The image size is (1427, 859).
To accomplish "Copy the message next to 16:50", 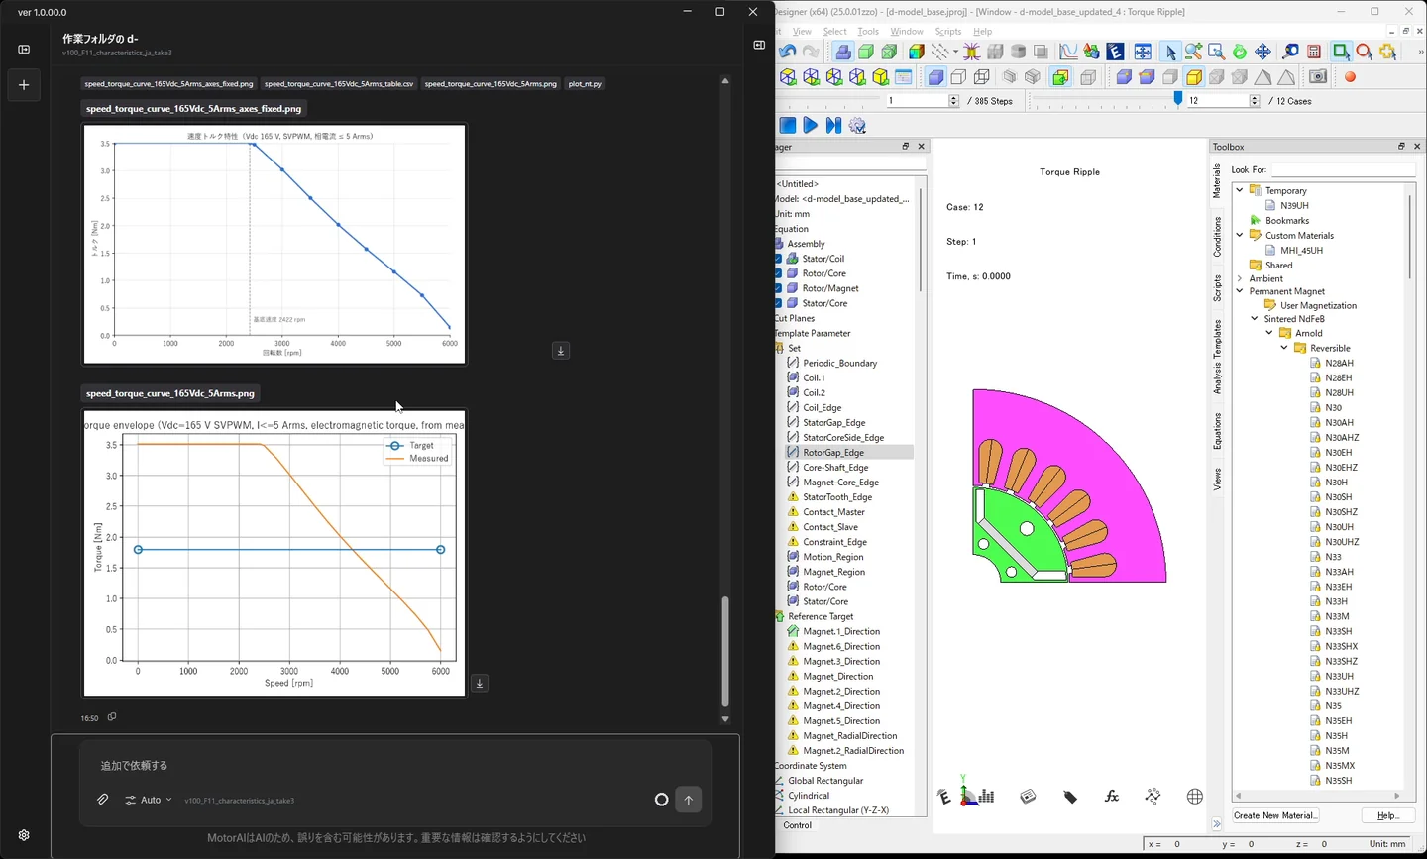I will coord(112,717).
